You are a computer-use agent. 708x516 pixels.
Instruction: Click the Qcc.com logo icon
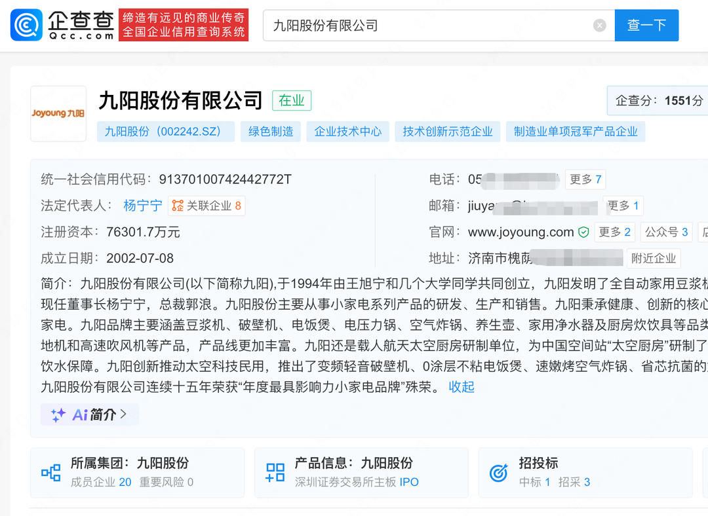click(28, 25)
